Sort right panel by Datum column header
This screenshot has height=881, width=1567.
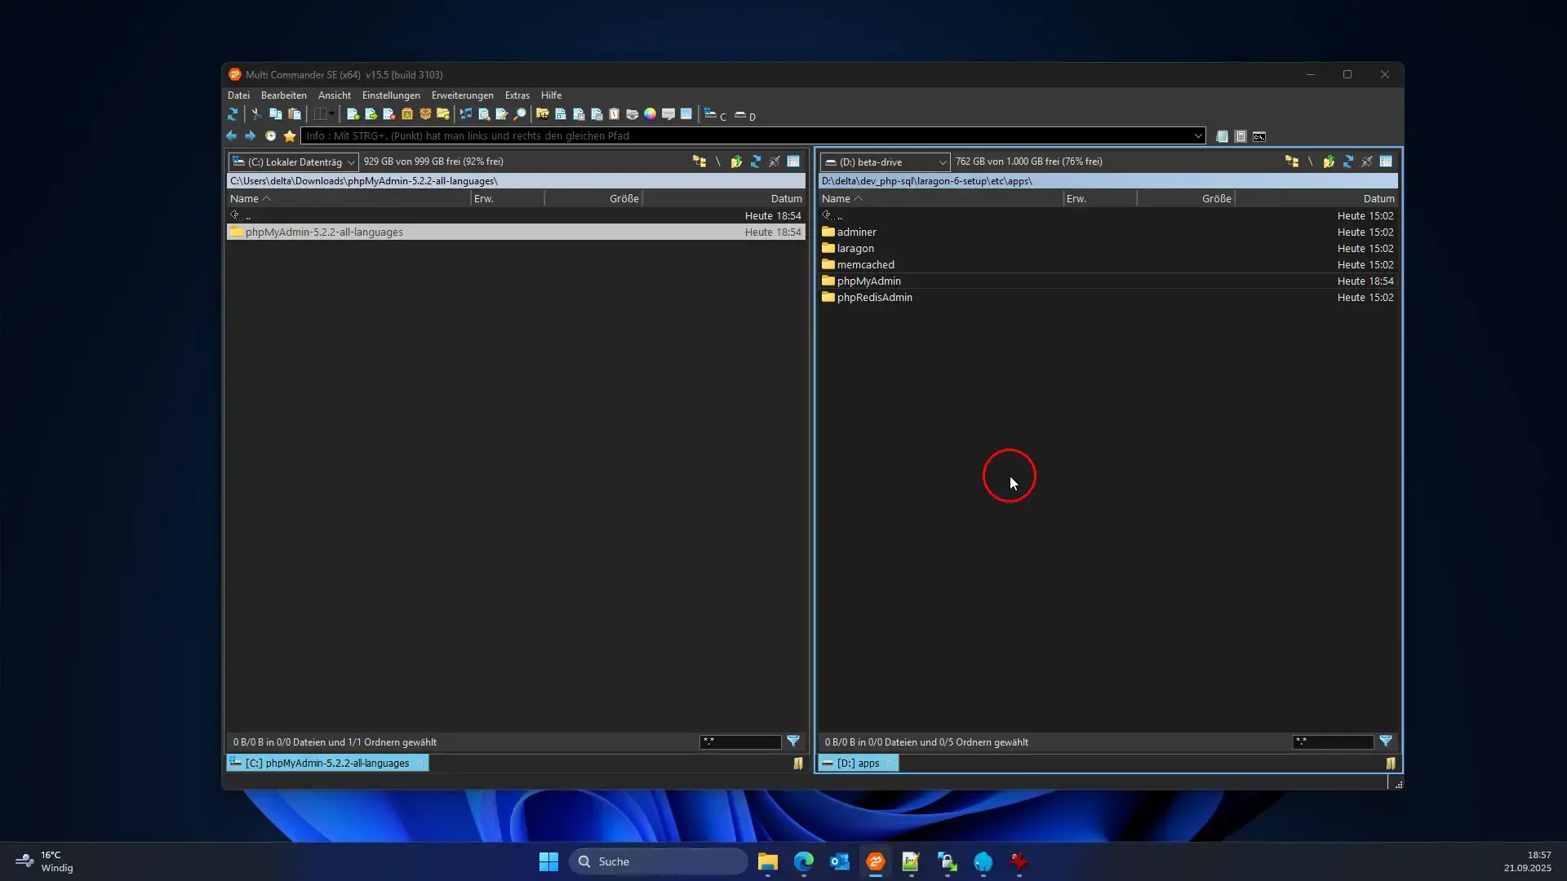pos(1378,199)
